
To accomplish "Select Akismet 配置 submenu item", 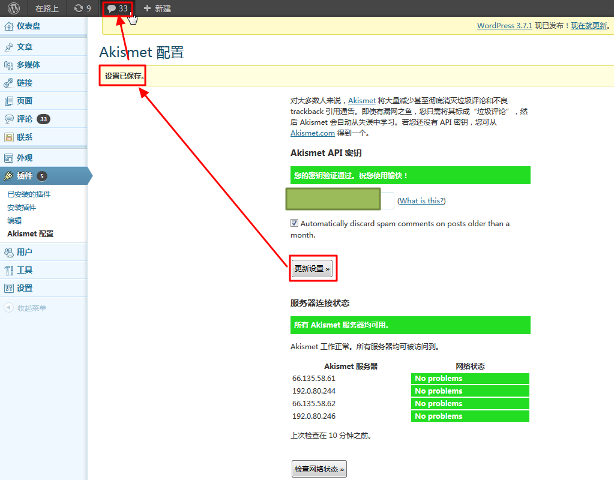I will tap(30, 234).
